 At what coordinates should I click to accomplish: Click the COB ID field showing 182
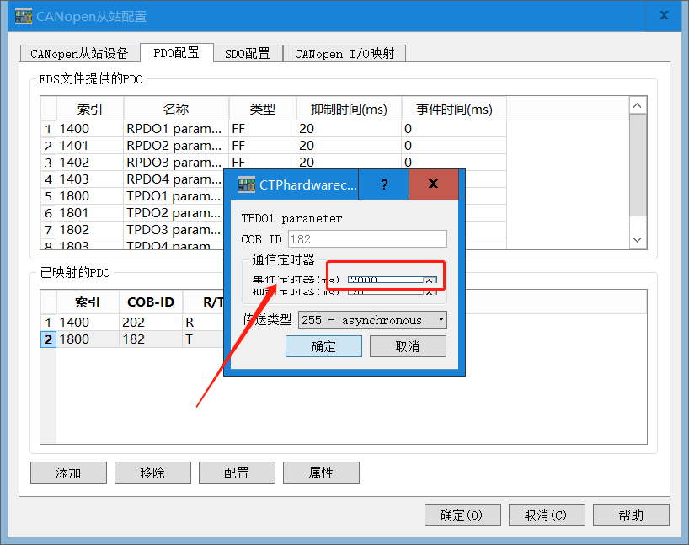click(367, 239)
